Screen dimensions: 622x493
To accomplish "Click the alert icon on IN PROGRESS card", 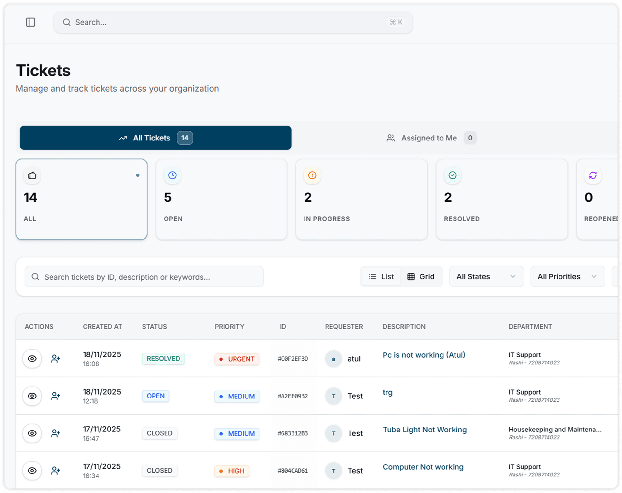I will pos(312,175).
